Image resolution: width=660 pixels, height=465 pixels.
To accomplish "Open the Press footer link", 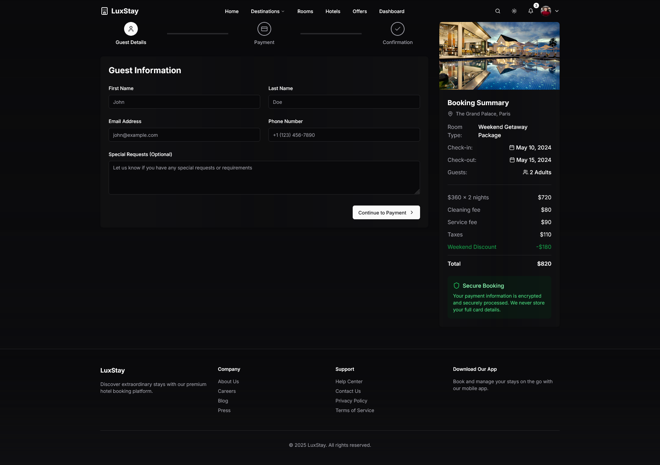I will coord(224,410).
